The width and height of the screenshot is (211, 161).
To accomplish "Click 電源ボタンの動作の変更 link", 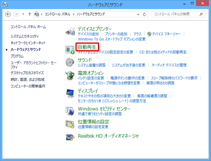I will (x=127, y=78).
